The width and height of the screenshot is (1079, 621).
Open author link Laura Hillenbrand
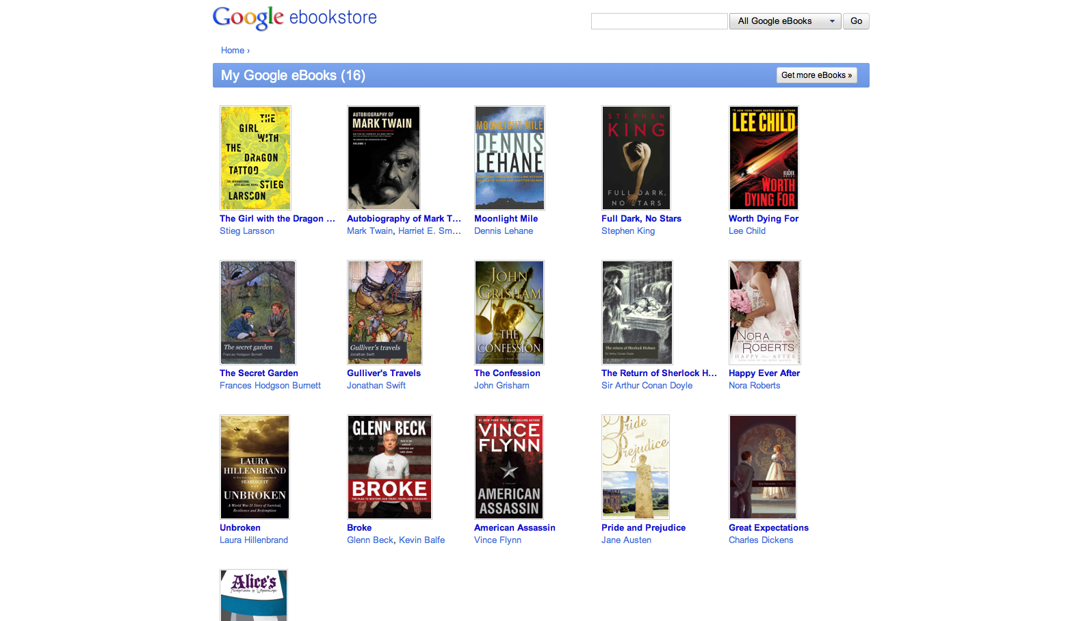[254, 540]
